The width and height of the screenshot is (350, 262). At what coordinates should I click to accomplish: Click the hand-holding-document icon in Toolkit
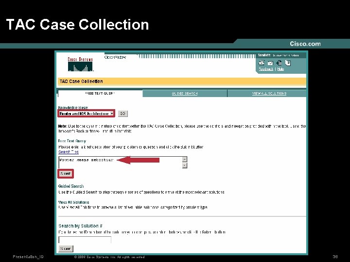288,63
